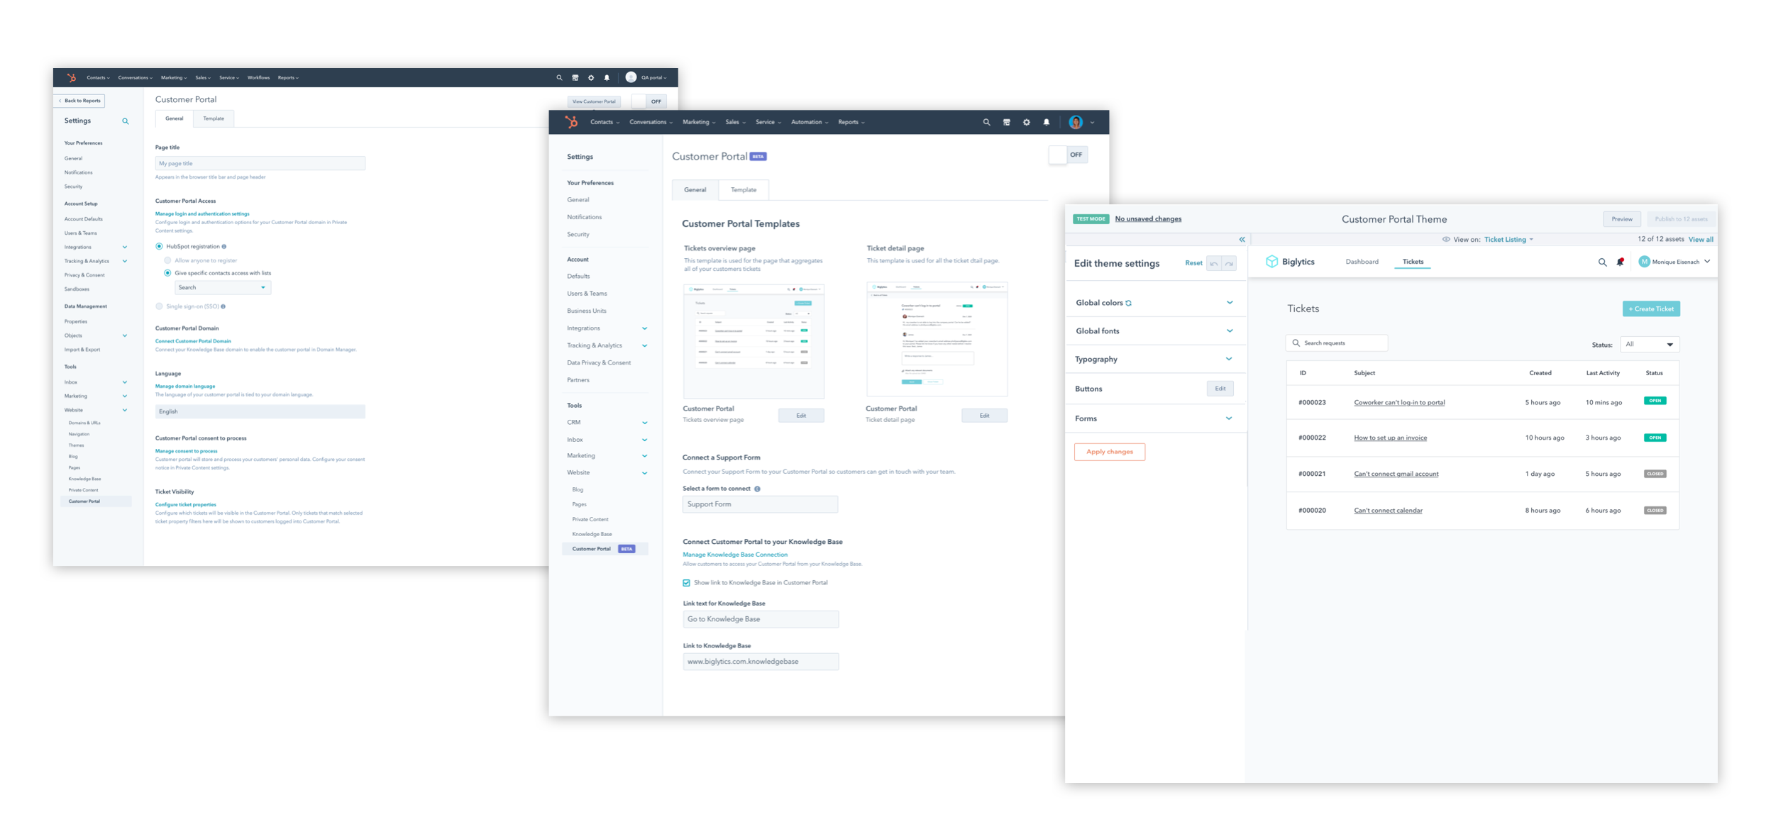Viewport: 1766px width, 834px height.
Task: Click the HubSpot sprocket logo in middle window
Action: pos(571,122)
